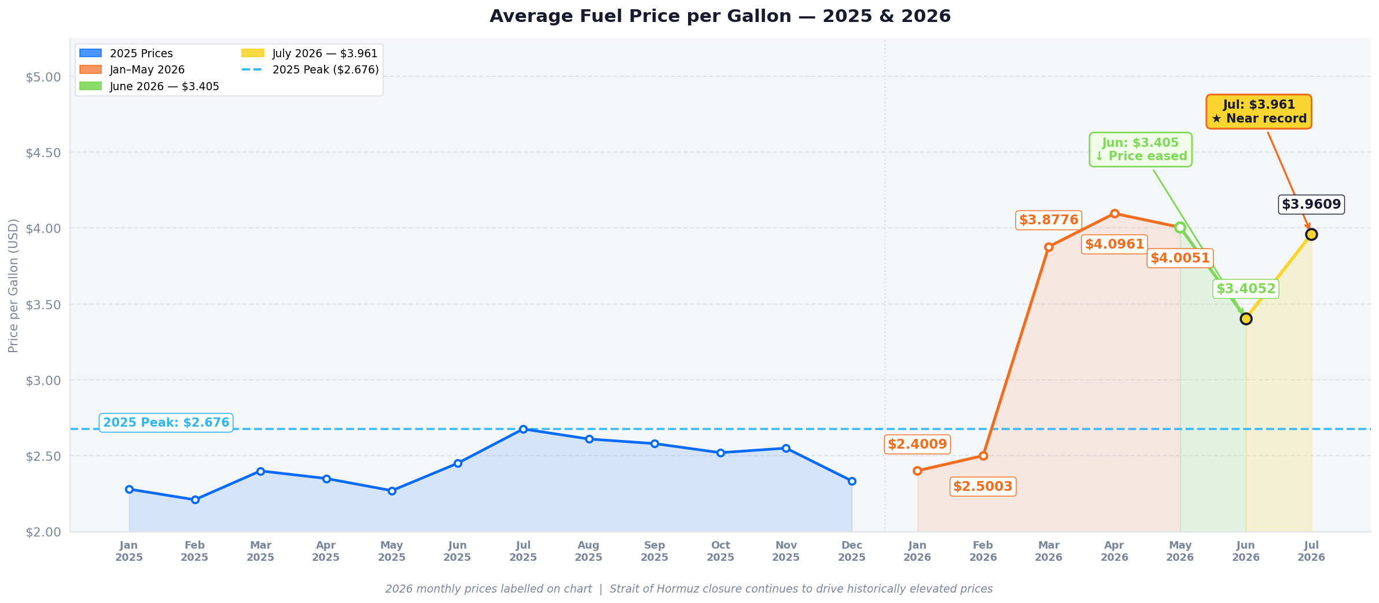The width and height of the screenshot is (1379, 603).
Task: Click the dashed 2025 Peak legend line
Action: tap(253, 69)
